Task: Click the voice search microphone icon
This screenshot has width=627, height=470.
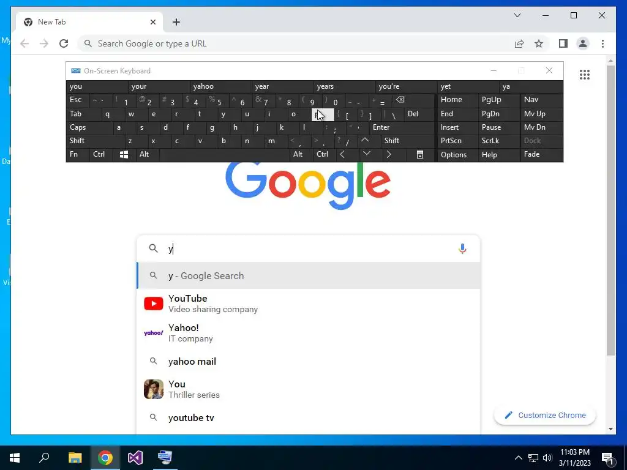Action: [x=462, y=248]
